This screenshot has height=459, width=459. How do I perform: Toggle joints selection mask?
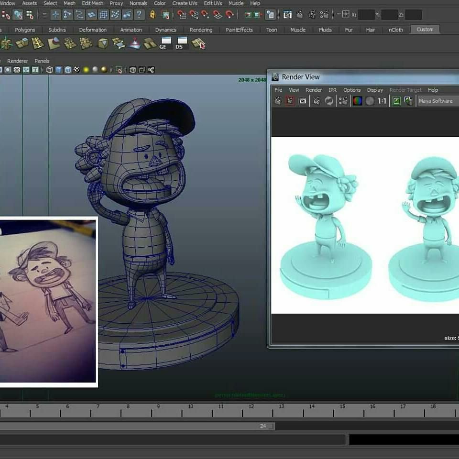[x=67, y=15]
